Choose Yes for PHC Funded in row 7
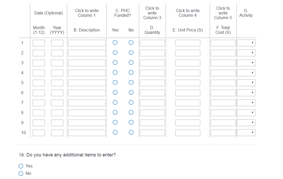The height and width of the screenshot is (179, 283). coord(115,102)
